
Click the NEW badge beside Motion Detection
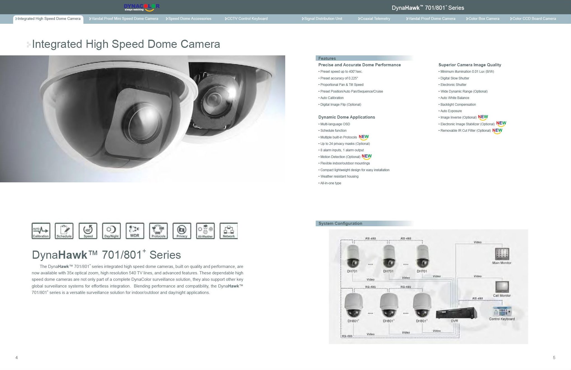pyautogui.click(x=366, y=157)
